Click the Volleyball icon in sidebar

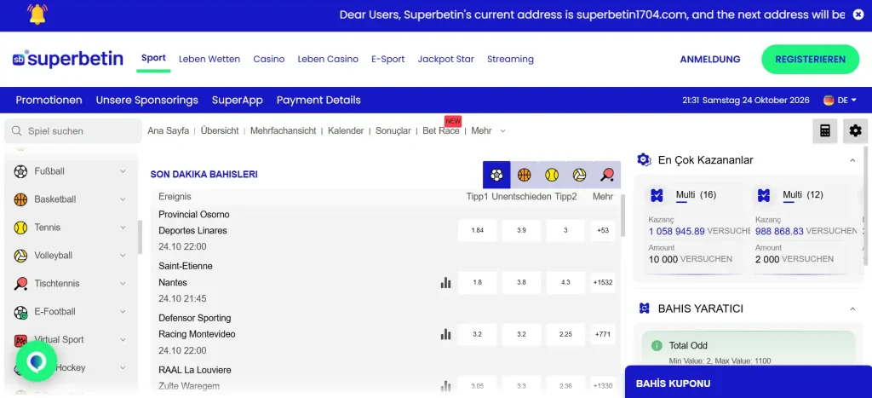tap(20, 256)
